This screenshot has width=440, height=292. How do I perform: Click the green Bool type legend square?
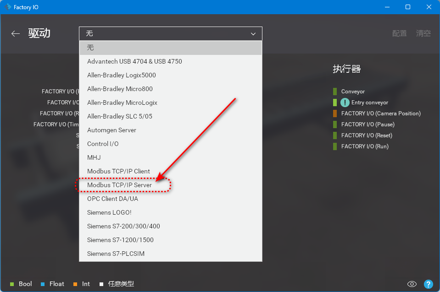click(x=12, y=284)
